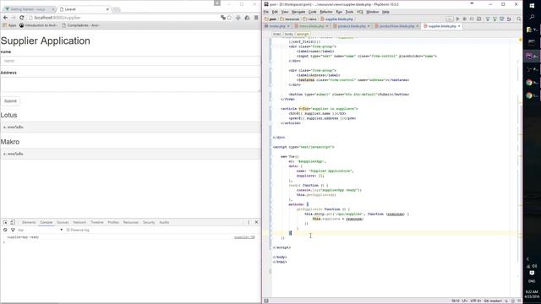541x304 pixels.
Task: Open the Apps bookmarks shortcut
Action: point(9,25)
